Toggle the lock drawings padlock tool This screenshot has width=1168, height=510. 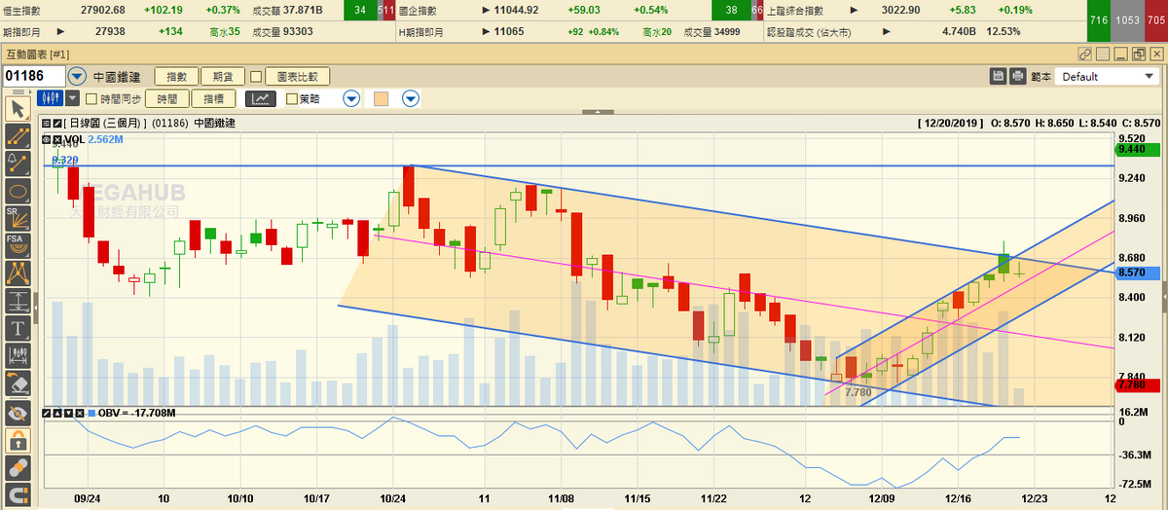click(x=17, y=439)
